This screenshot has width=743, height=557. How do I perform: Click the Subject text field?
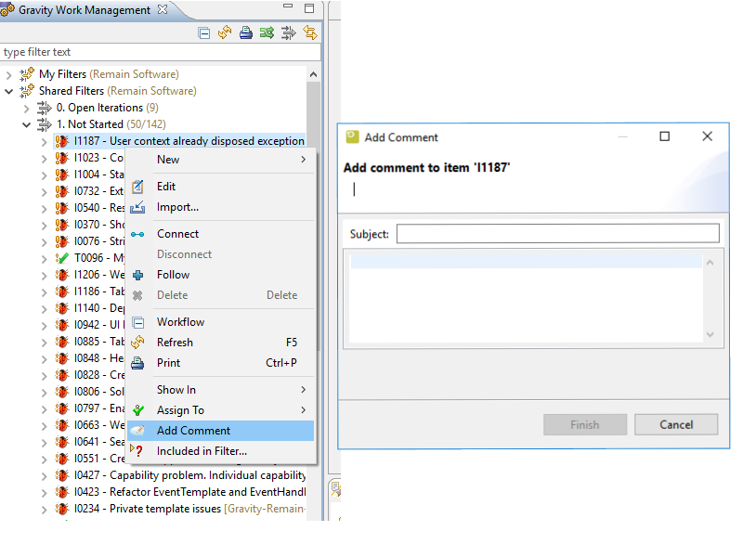[x=557, y=234]
